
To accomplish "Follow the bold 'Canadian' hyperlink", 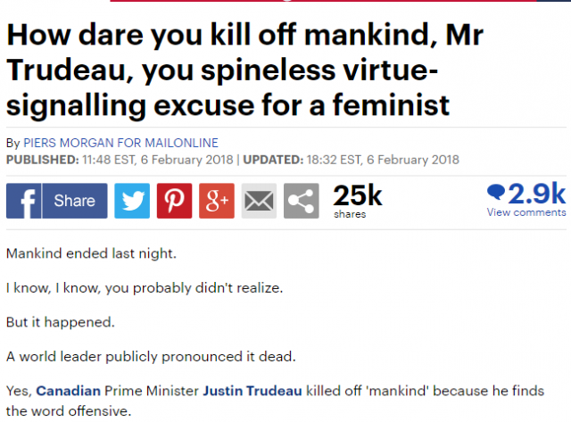I will point(69,391).
